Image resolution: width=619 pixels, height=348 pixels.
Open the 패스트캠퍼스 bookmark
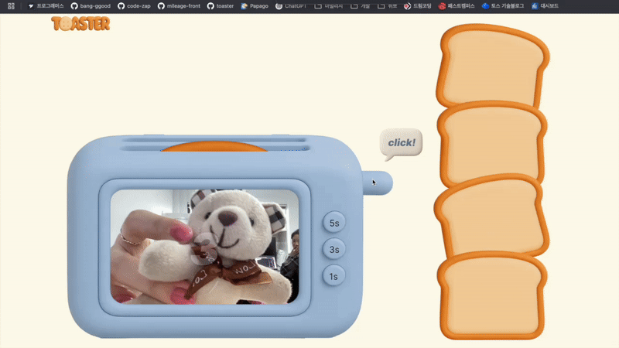pos(455,6)
